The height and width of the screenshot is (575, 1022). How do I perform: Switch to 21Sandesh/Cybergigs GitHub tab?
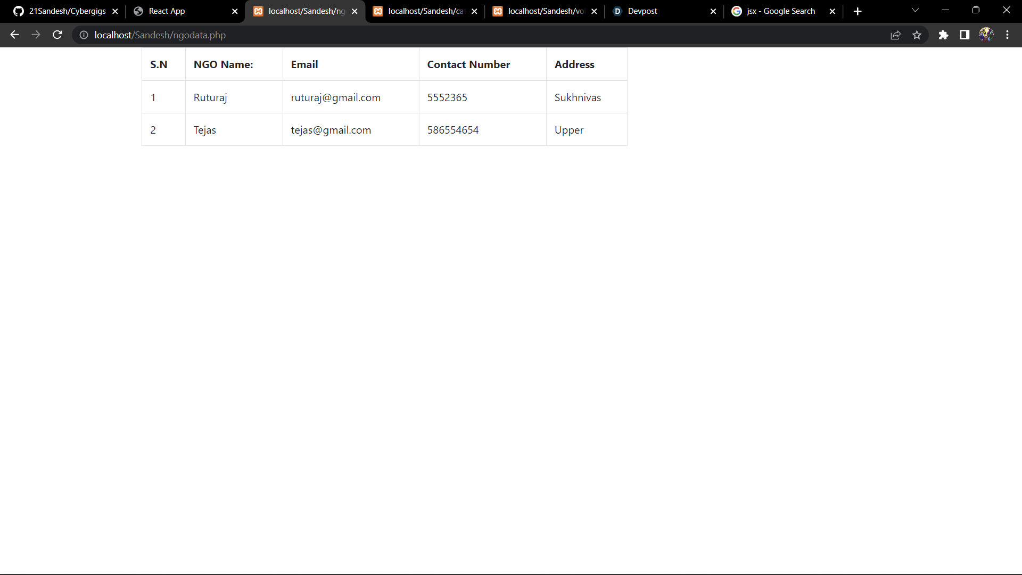pyautogui.click(x=61, y=11)
